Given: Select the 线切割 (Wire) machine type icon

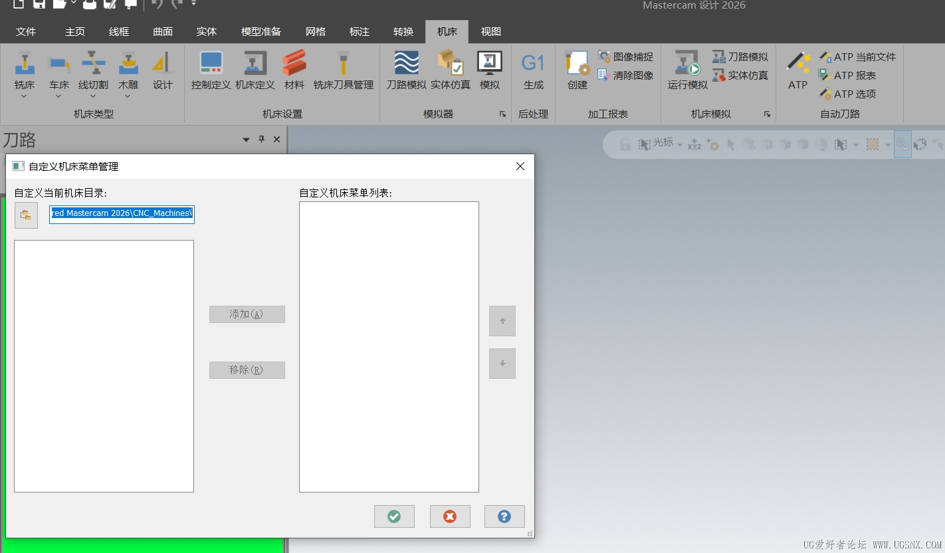Looking at the screenshot, I should coord(94,64).
